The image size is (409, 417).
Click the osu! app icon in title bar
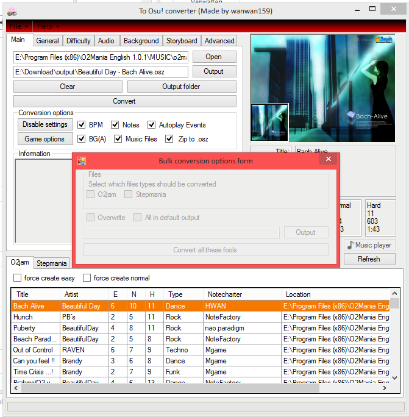[12, 12]
